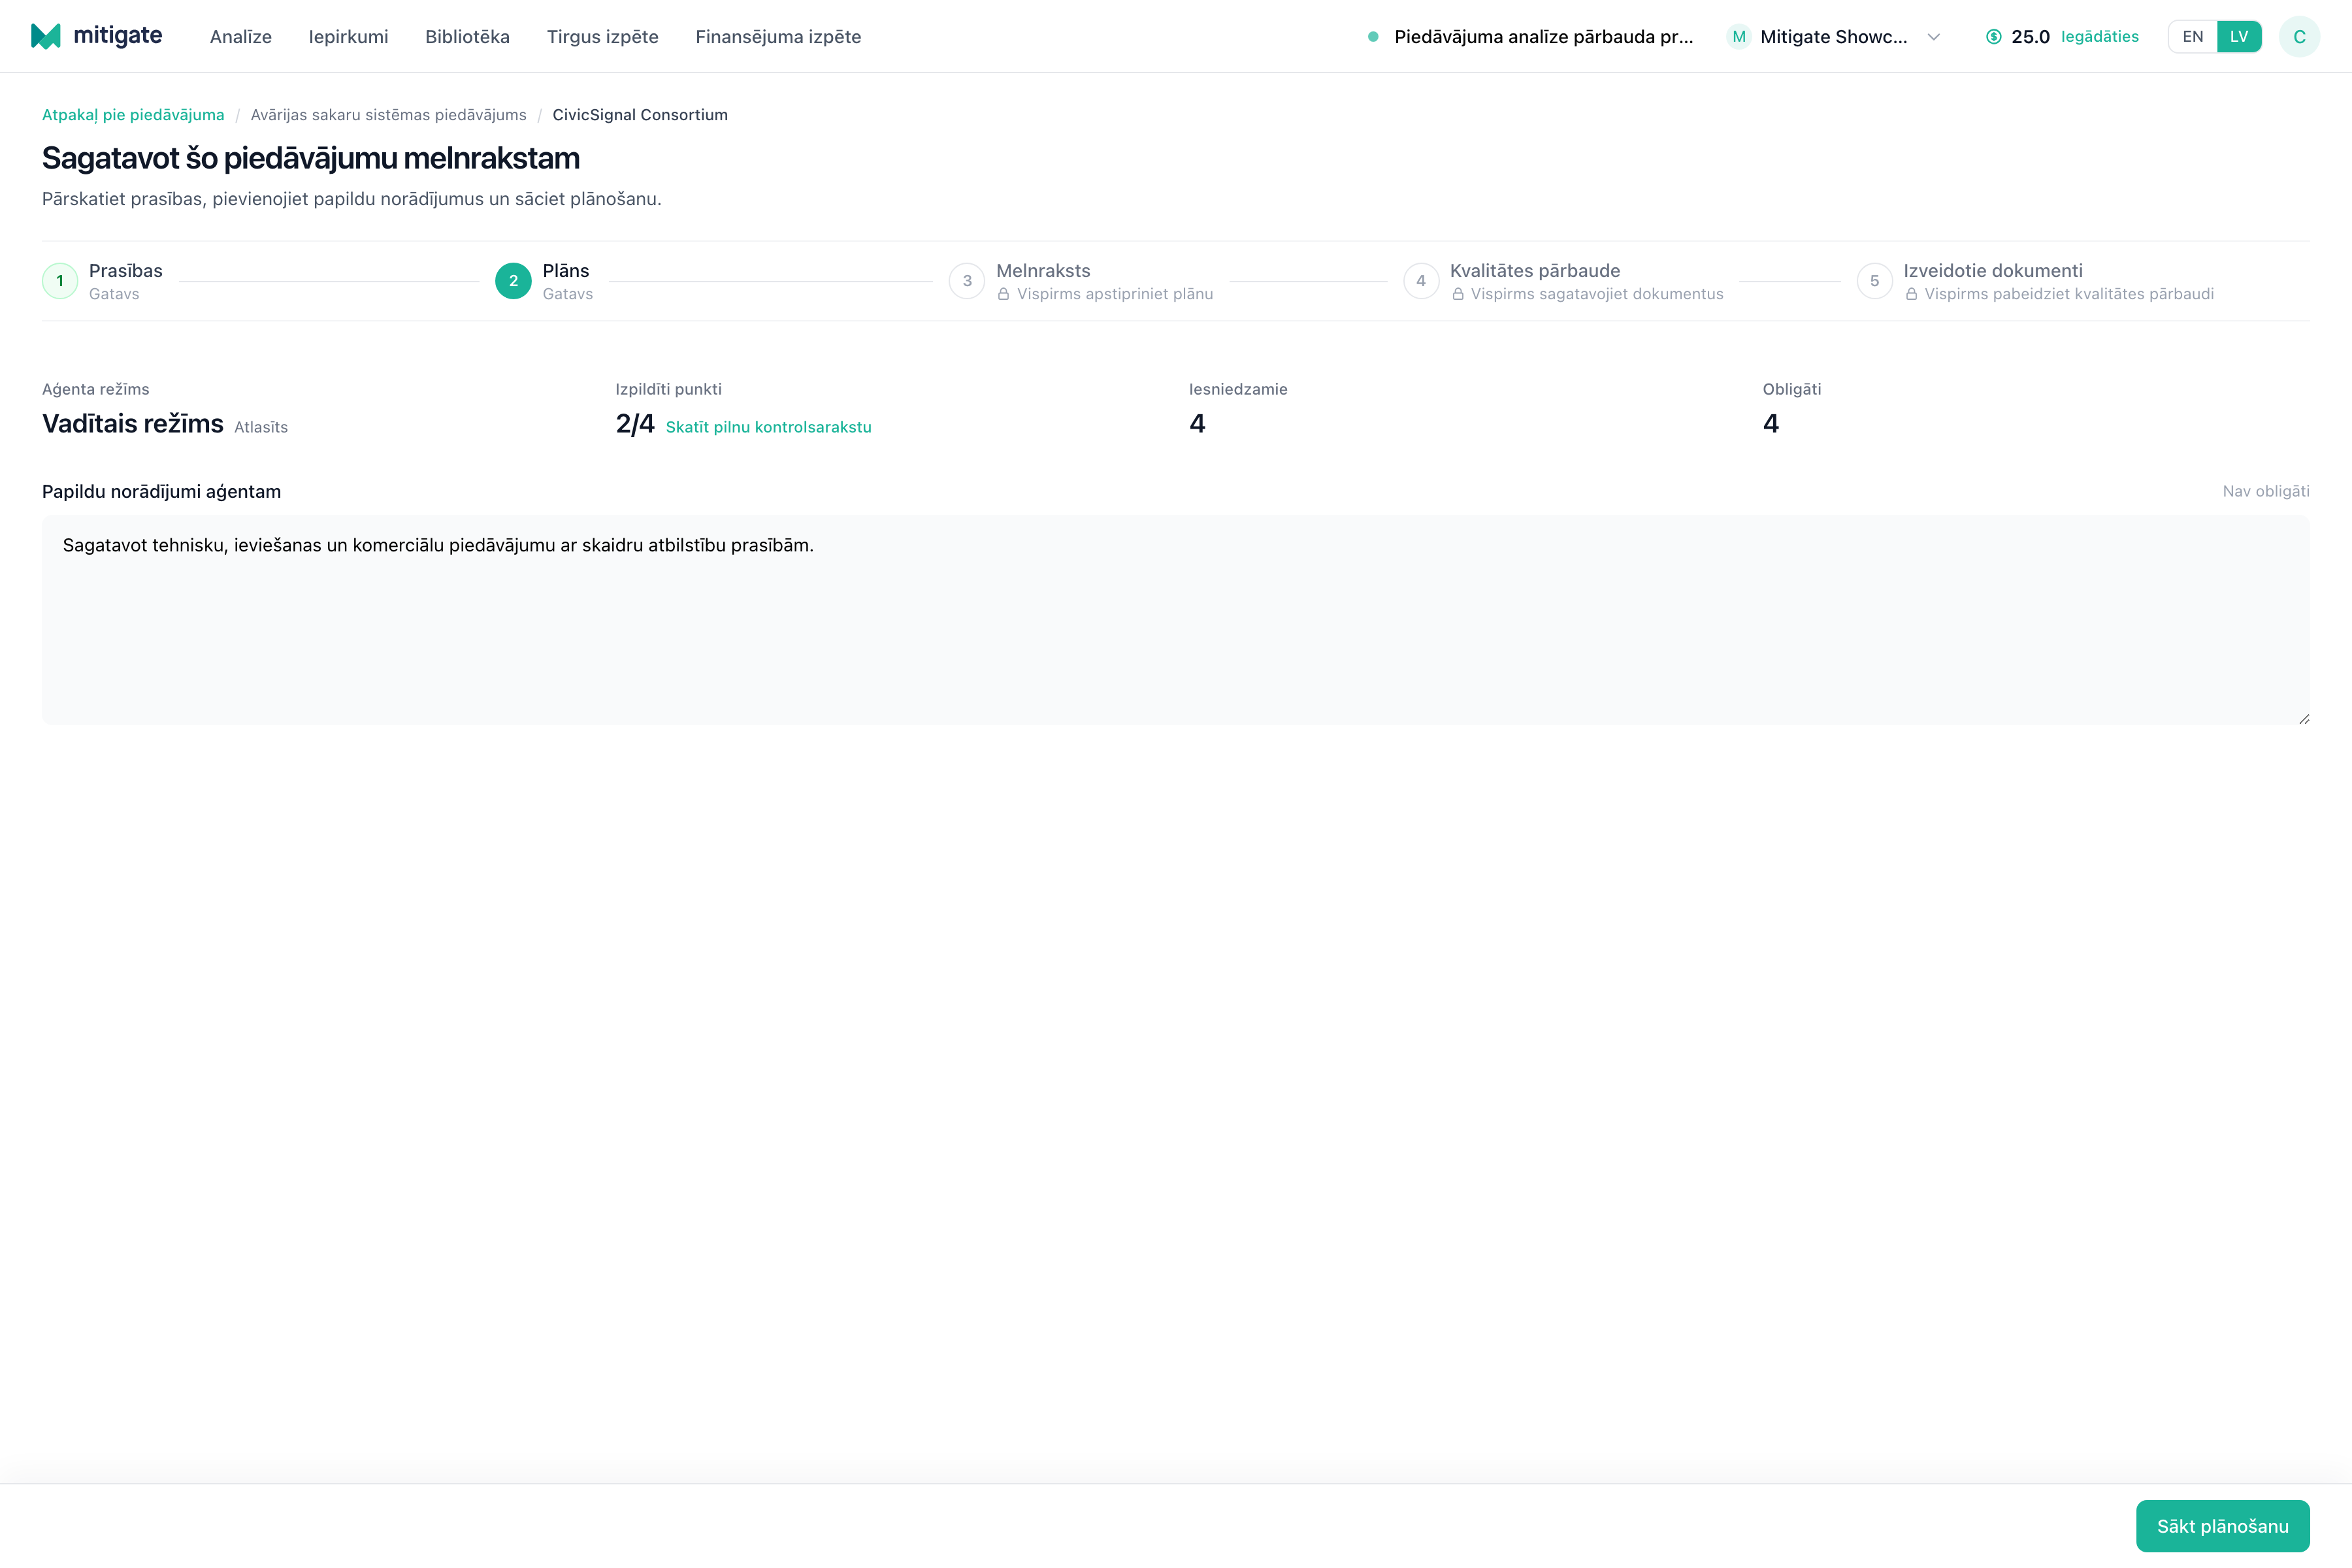The width and height of the screenshot is (2352, 1568).
Task: Switch language to EN
Action: pos(2193,37)
